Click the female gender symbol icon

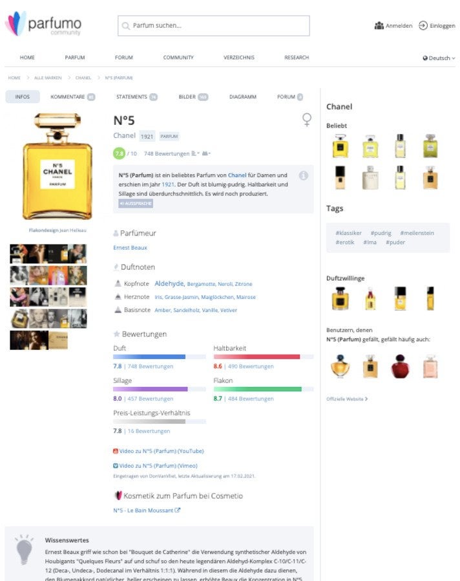[307, 120]
